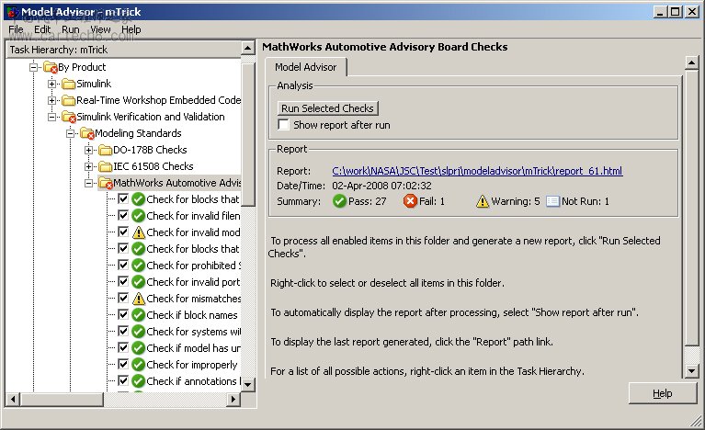Viewport: 705px width, 430px height.
Task: Click tree panel scroll-left arrow
Action: tap(13, 399)
